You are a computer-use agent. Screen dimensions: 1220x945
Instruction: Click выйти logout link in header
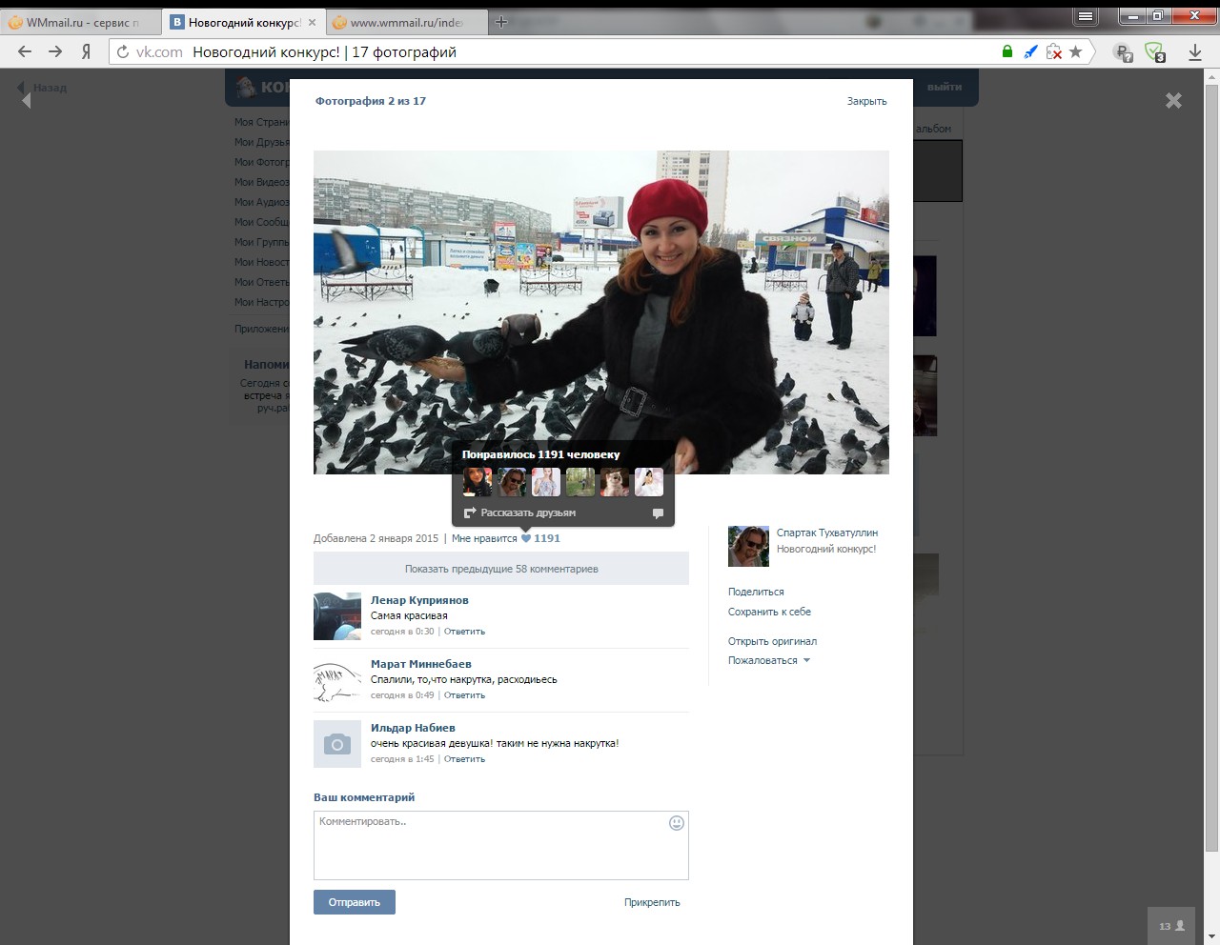[945, 87]
